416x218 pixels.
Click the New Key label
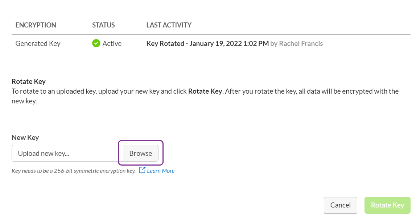[x=25, y=138]
